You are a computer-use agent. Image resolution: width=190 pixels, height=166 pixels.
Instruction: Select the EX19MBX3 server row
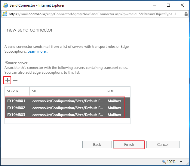(x=67, y=115)
